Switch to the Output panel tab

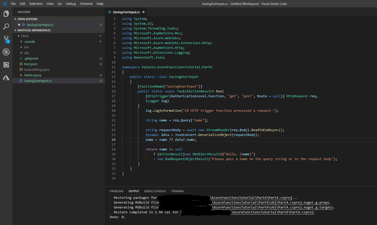[x=134, y=191]
